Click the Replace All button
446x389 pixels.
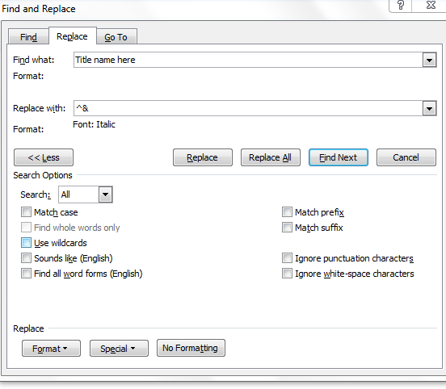pos(271,157)
